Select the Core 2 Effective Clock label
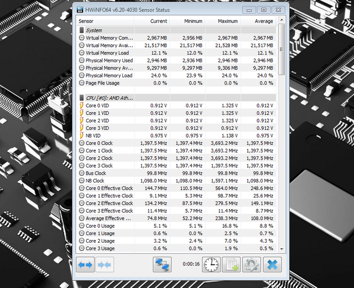The height and width of the screenshot is (288, 354). tap(110, 203)
